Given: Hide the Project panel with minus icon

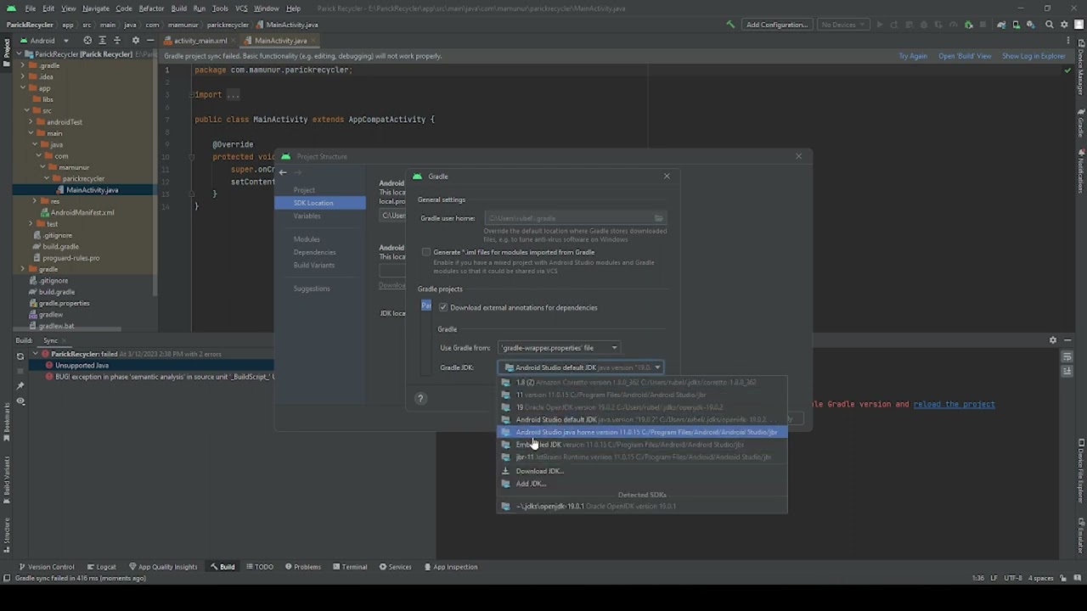Looking at the screenshot, I should pos(149,40).
